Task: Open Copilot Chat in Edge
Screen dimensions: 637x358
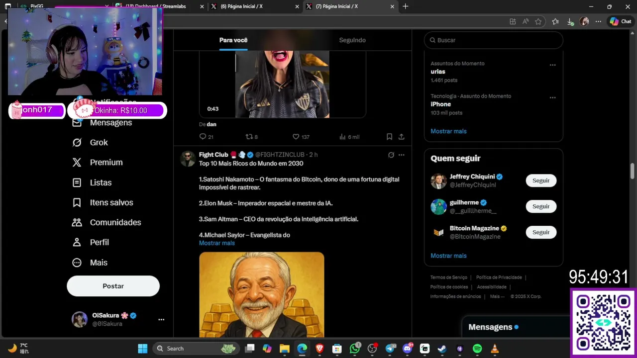Action: coord(621,21)
